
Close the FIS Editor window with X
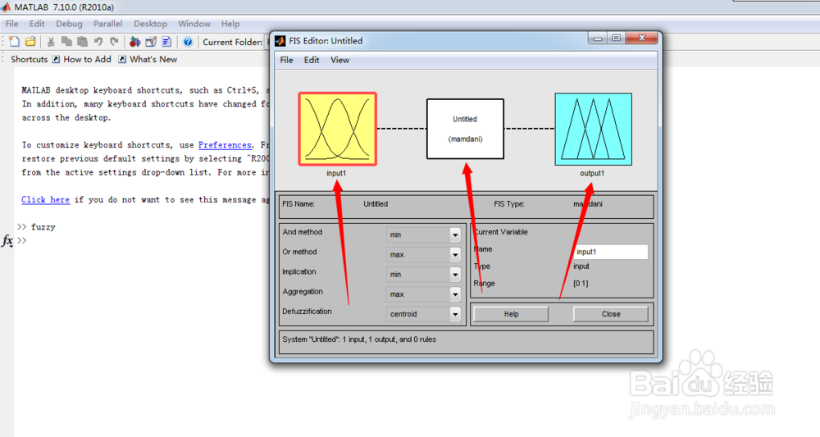point(642,39)
